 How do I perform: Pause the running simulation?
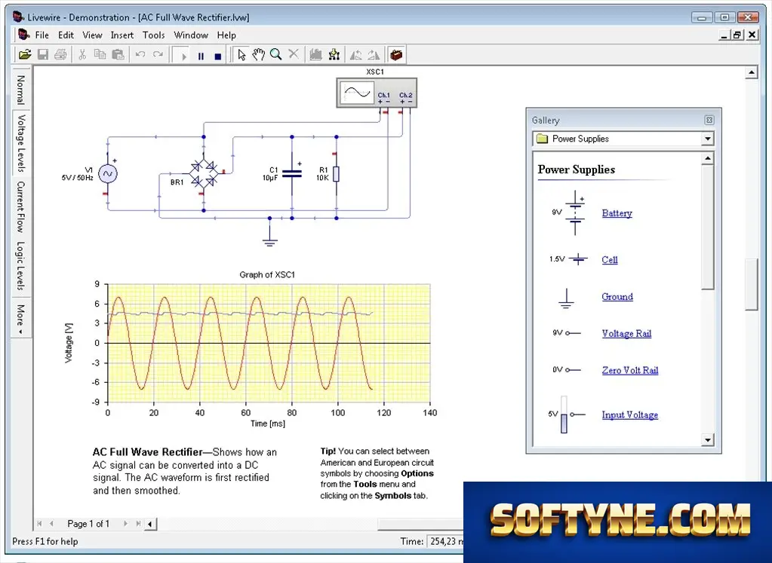(201, 56)
